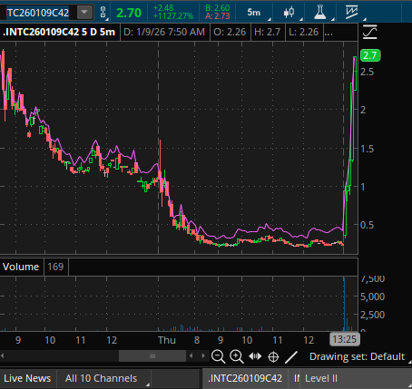Click the 2.5 price axis label

[x=367, y=72]
